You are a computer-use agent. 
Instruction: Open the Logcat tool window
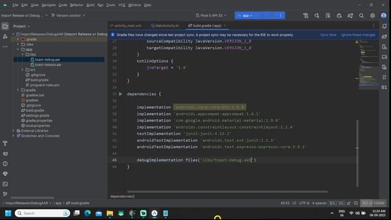click(x=5, y=153)
